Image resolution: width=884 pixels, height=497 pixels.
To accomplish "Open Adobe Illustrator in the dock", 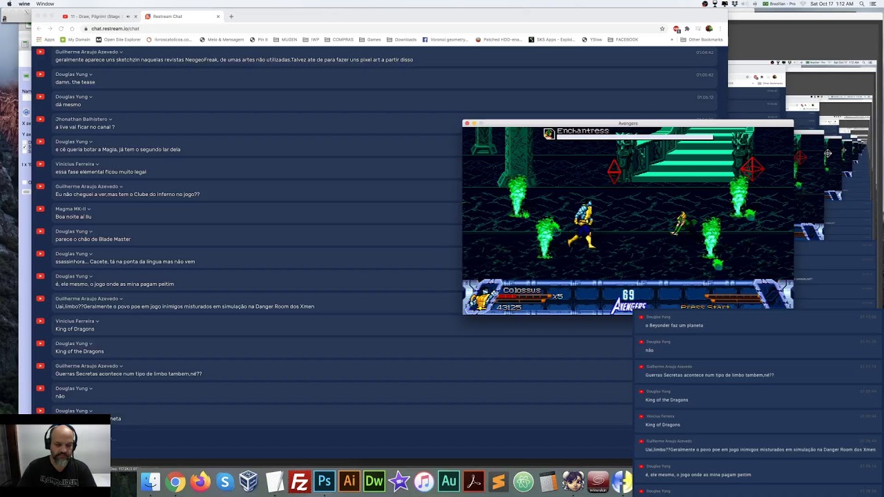I will coord(349,481).
